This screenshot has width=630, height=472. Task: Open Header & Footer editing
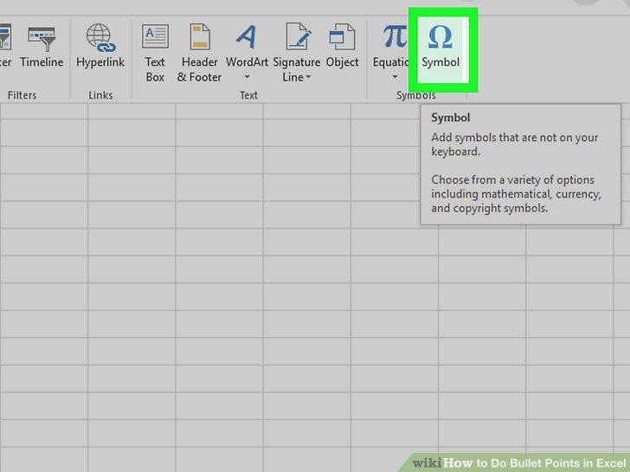pyautogui.click(x=199, y=54)
